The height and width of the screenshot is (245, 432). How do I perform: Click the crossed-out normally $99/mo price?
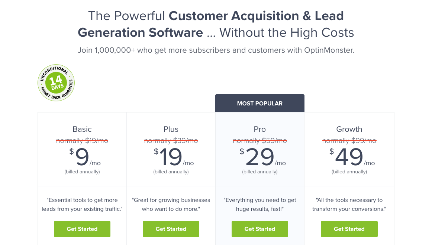pos(349,141)
